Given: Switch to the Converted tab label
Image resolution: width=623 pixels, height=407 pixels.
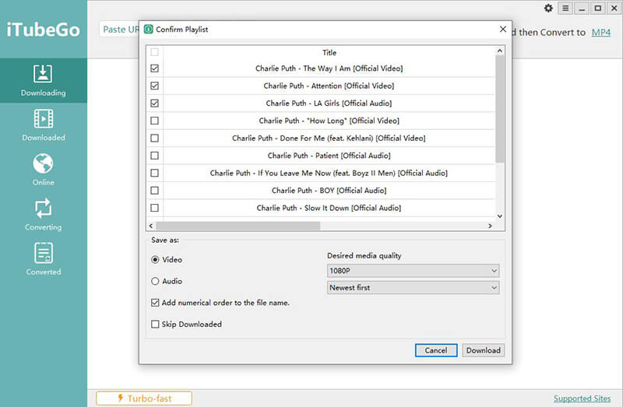Looking at the screenshot, I should click(x=44, y=272).
